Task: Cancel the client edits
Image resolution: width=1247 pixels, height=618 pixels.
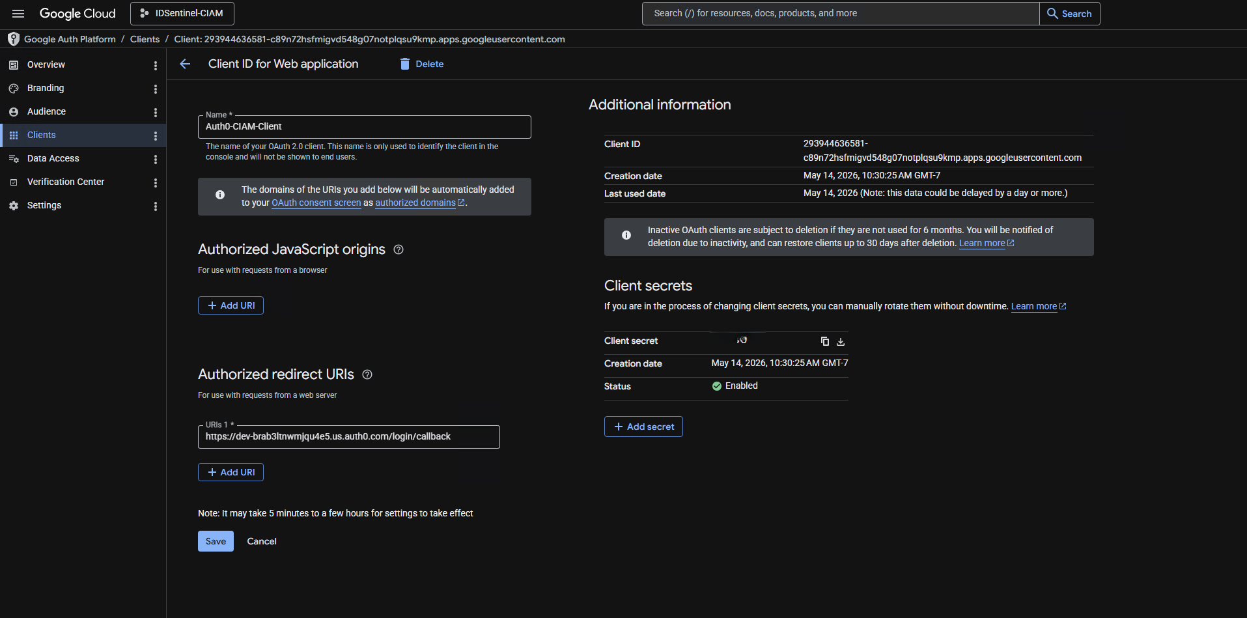Action: [x=262, y=541]
